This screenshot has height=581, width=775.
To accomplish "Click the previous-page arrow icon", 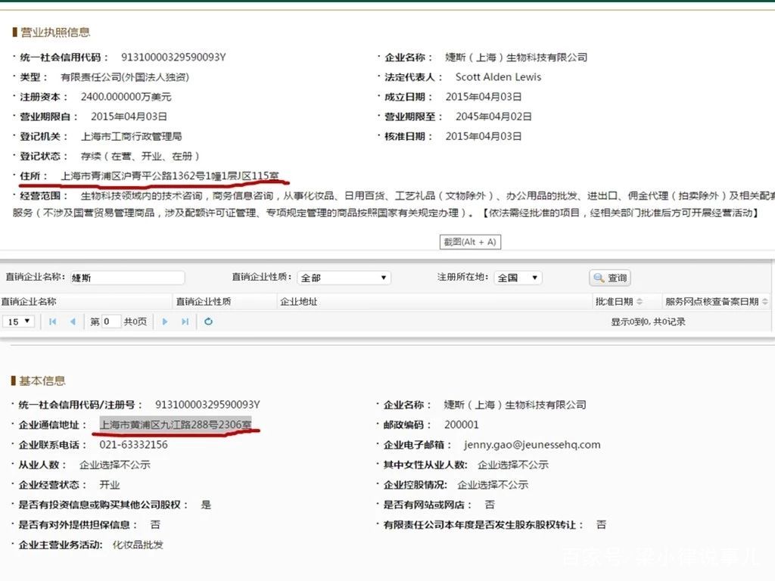I will pos(73,321).
